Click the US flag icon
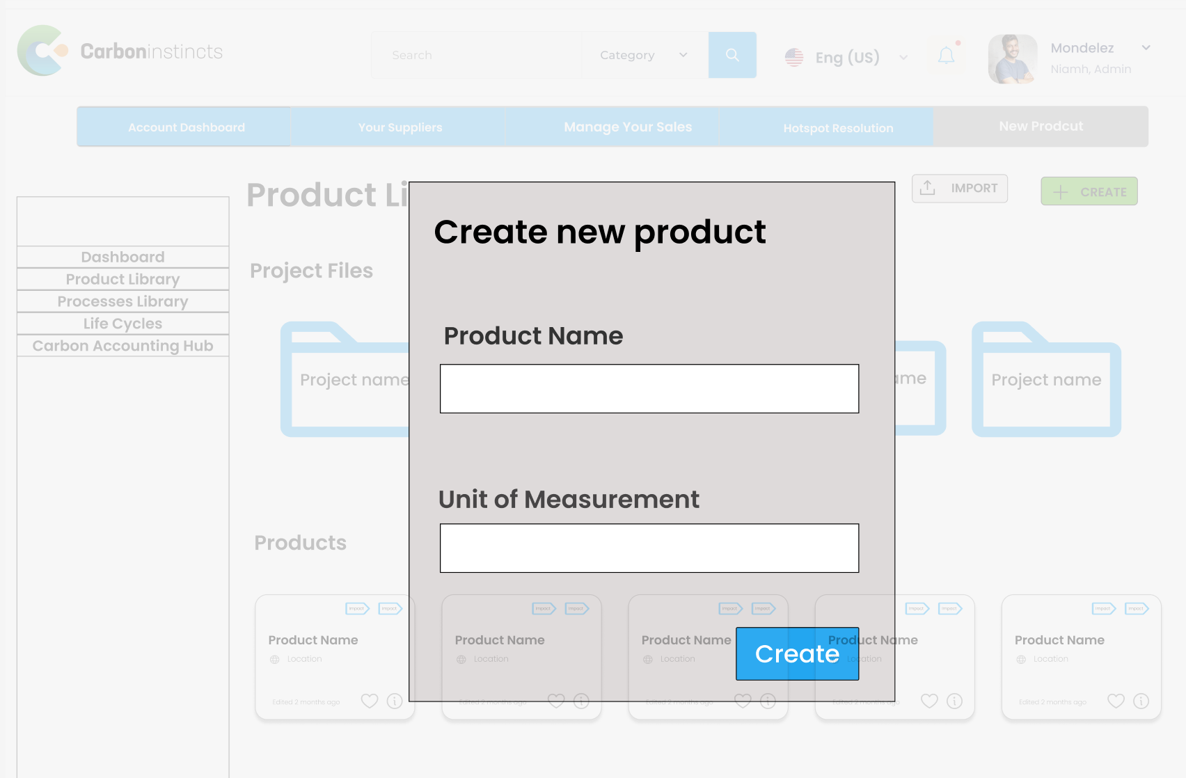Viewport: 1186px width, 778px height. pyautogui.click(x=794, y=57)
